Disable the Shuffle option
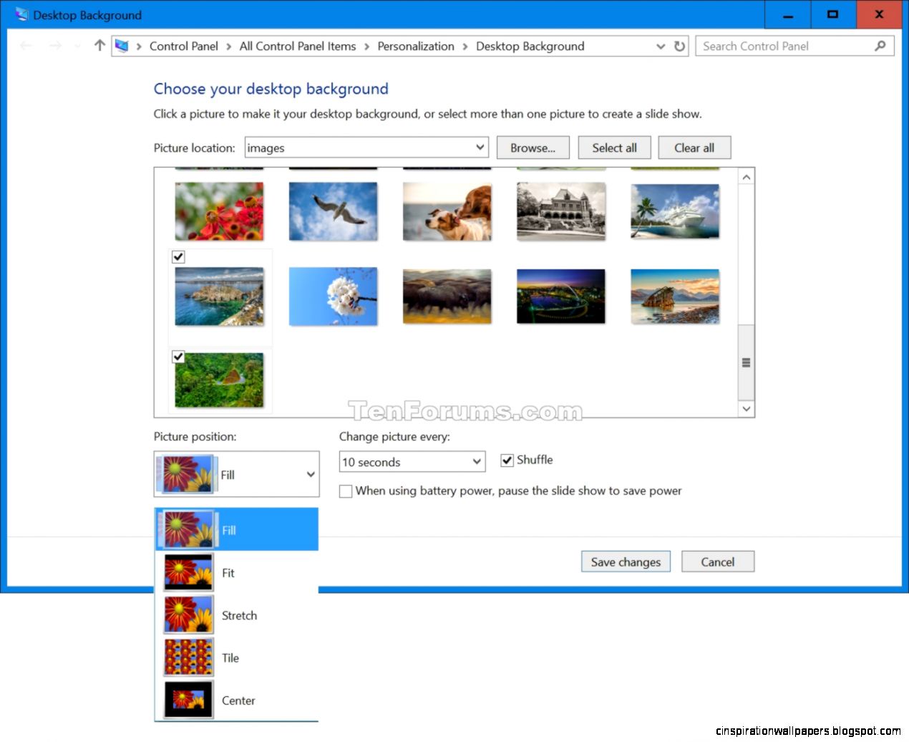Screen dimensions: 909x742 [507, 461]
